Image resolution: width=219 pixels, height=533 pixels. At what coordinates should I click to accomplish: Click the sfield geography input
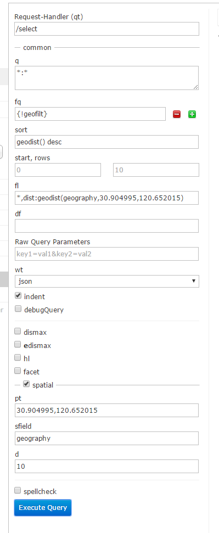point(107,438)
